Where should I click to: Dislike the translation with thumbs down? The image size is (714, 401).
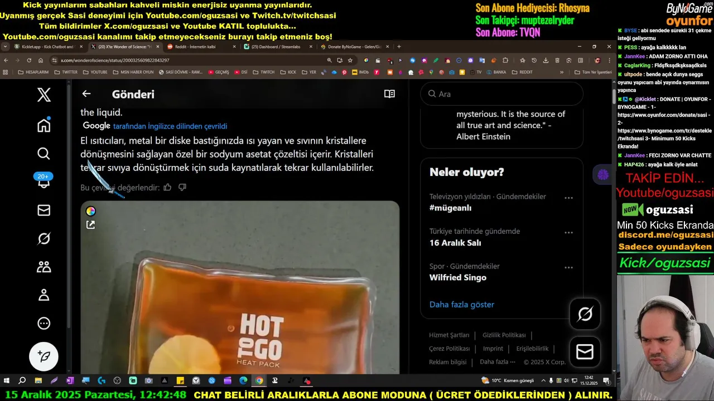pyautogui.click(x=182, y=187)
